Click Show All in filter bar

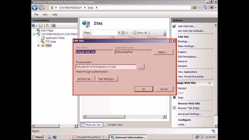[x=140, y=33]
